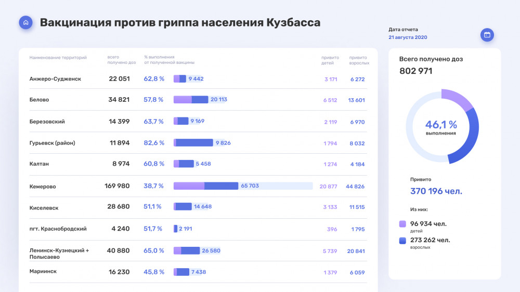
Task: Click the 46,1 % donut chart
Action: 442,126
